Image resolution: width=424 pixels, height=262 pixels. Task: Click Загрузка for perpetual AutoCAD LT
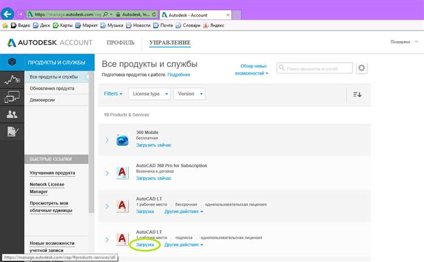pos(145,212)
